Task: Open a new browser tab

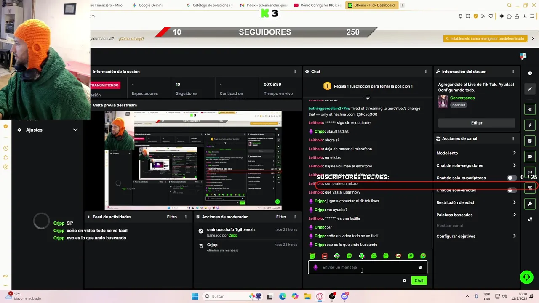Action: pyautogui.click(x=402, y=5)
